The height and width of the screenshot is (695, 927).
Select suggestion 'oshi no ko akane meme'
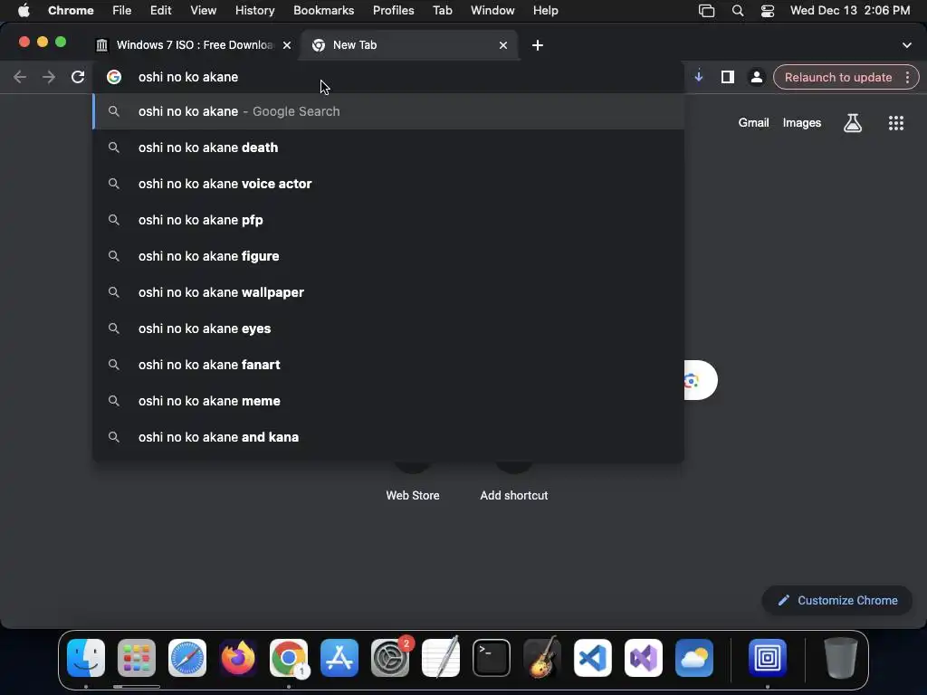click(x=388, y=401)
